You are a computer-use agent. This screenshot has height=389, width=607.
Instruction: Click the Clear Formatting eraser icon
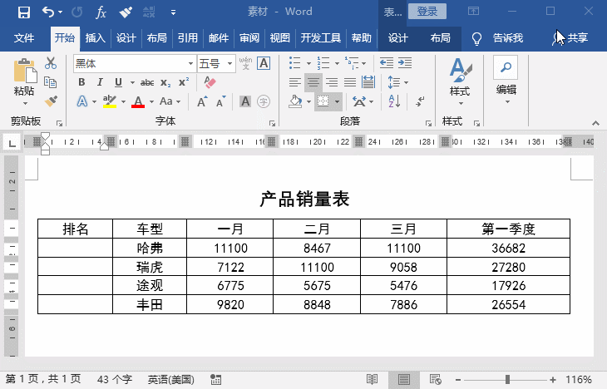pyautogui.click(x=210, y=82)
